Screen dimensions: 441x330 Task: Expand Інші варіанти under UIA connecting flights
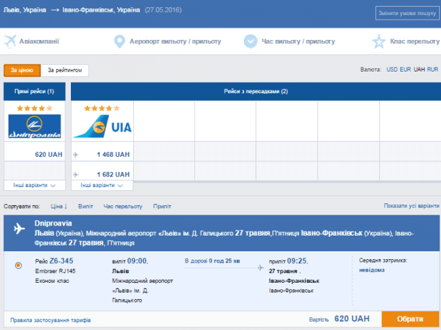click(102, 185)
